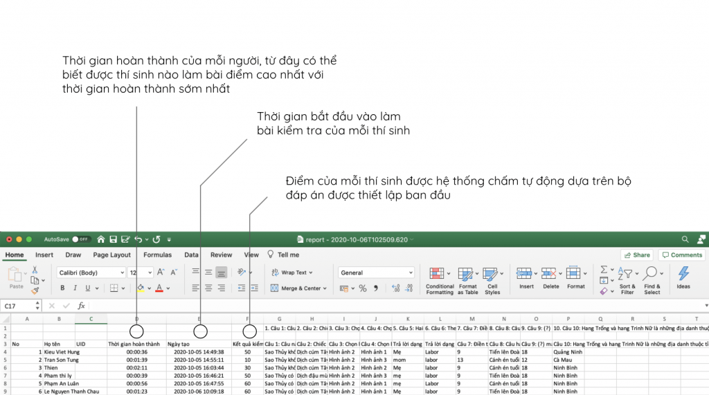Switch to the Data tab
The height and width of the screenshot is (395, 709).
click(191, 255)
